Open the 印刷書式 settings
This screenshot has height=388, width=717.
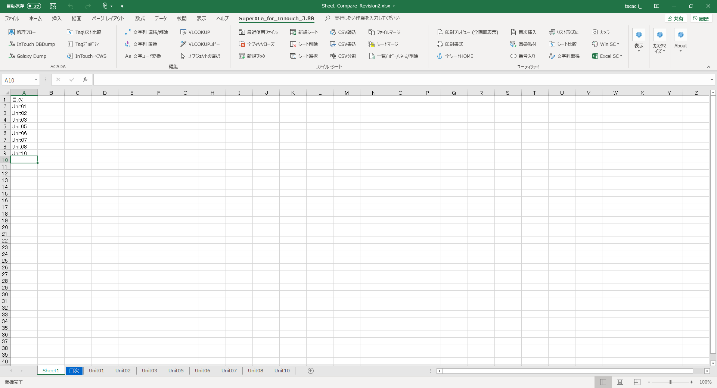[450, 44]
